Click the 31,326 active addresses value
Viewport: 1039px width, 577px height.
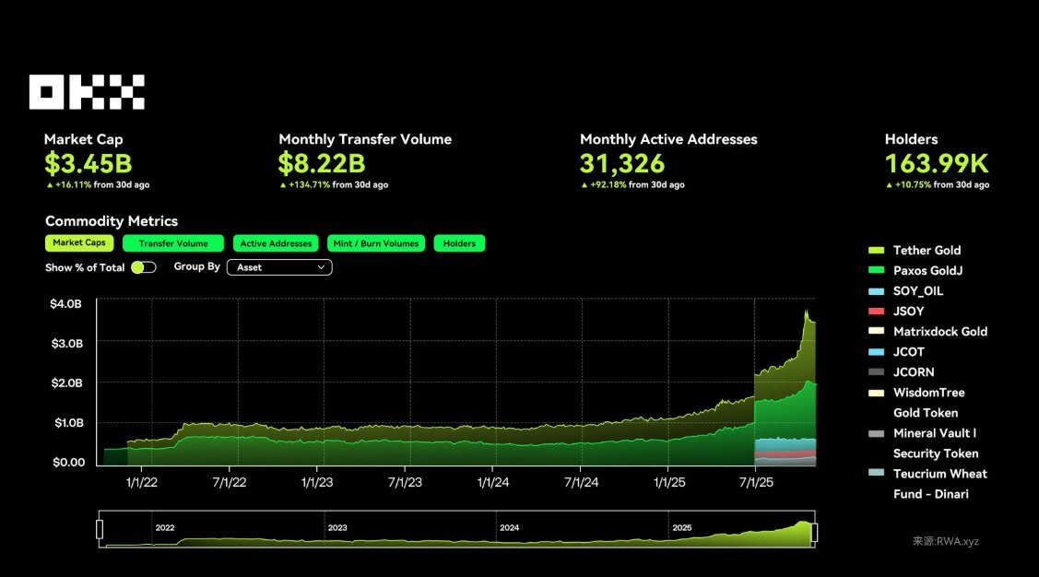pyautogui.click(x=622, y=164)
